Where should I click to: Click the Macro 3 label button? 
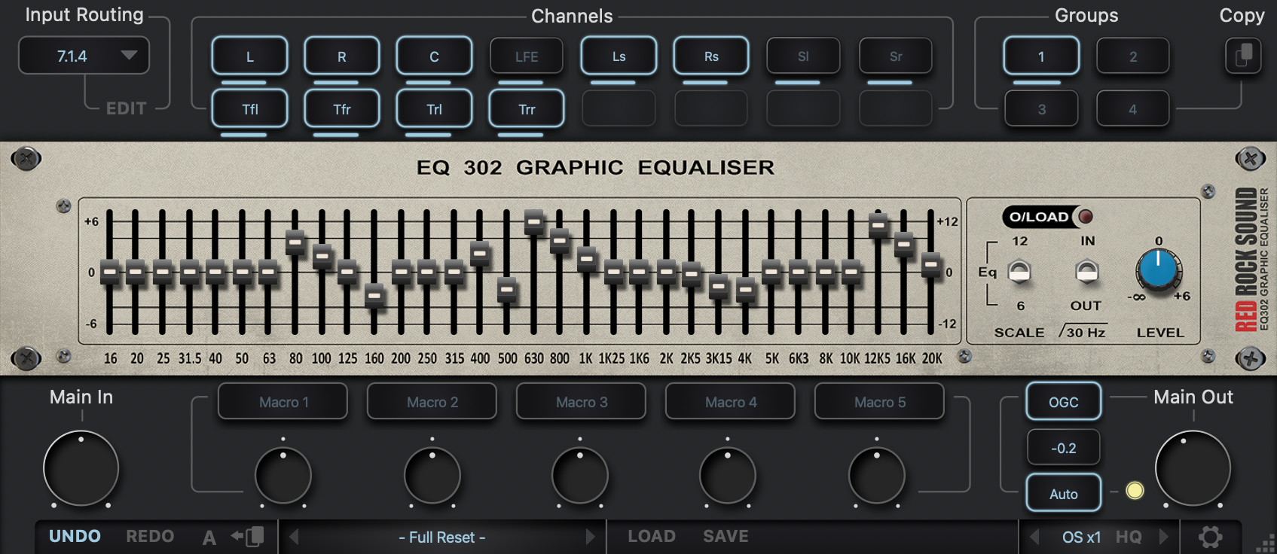[x=581, y=402]
